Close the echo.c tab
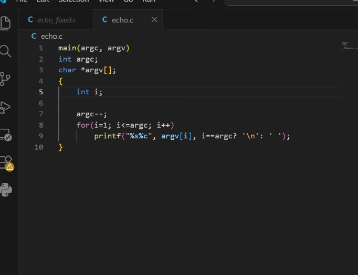This screenshot has height=275, width=358. click(154, 20)
